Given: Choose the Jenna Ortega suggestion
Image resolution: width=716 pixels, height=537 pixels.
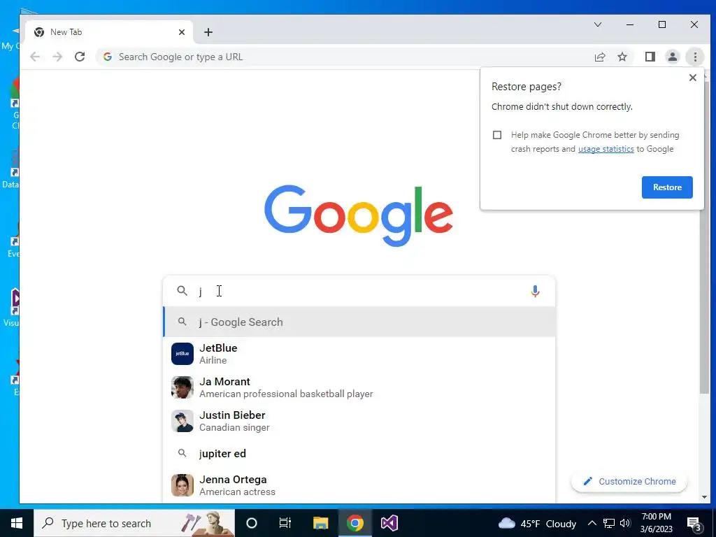Looking at the screenshot, I should (359, 485).
